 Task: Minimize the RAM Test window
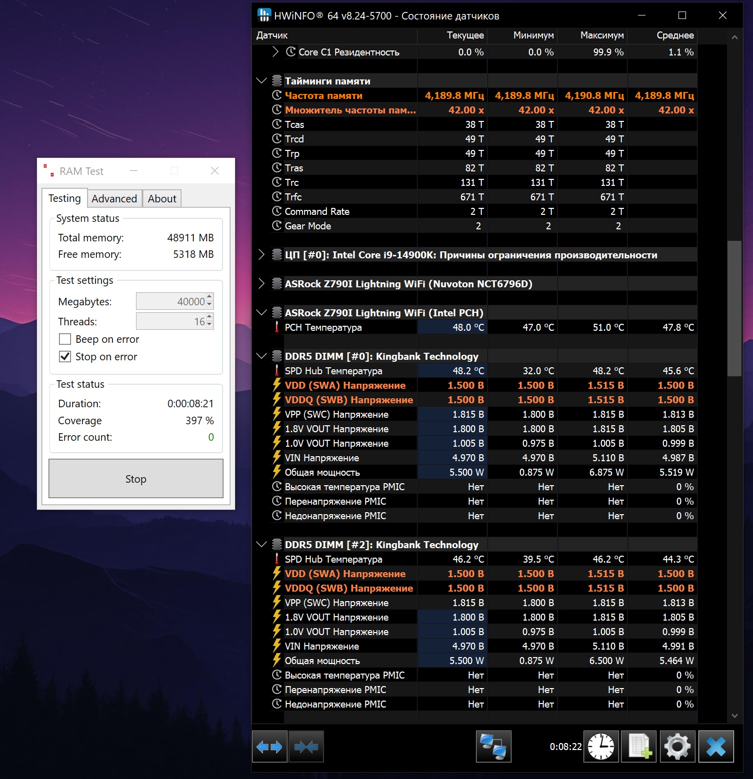pos(133,171)
